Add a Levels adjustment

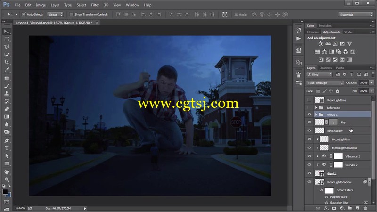click(x=328, y=44)
